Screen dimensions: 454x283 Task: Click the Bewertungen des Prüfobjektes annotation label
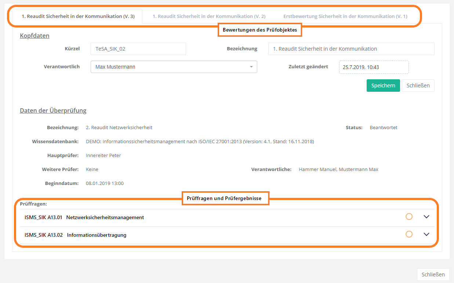260,30
